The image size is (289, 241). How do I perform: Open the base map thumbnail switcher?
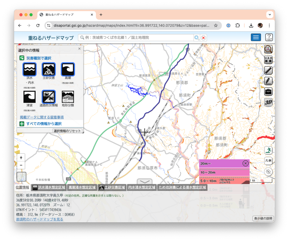click(21, 177)
